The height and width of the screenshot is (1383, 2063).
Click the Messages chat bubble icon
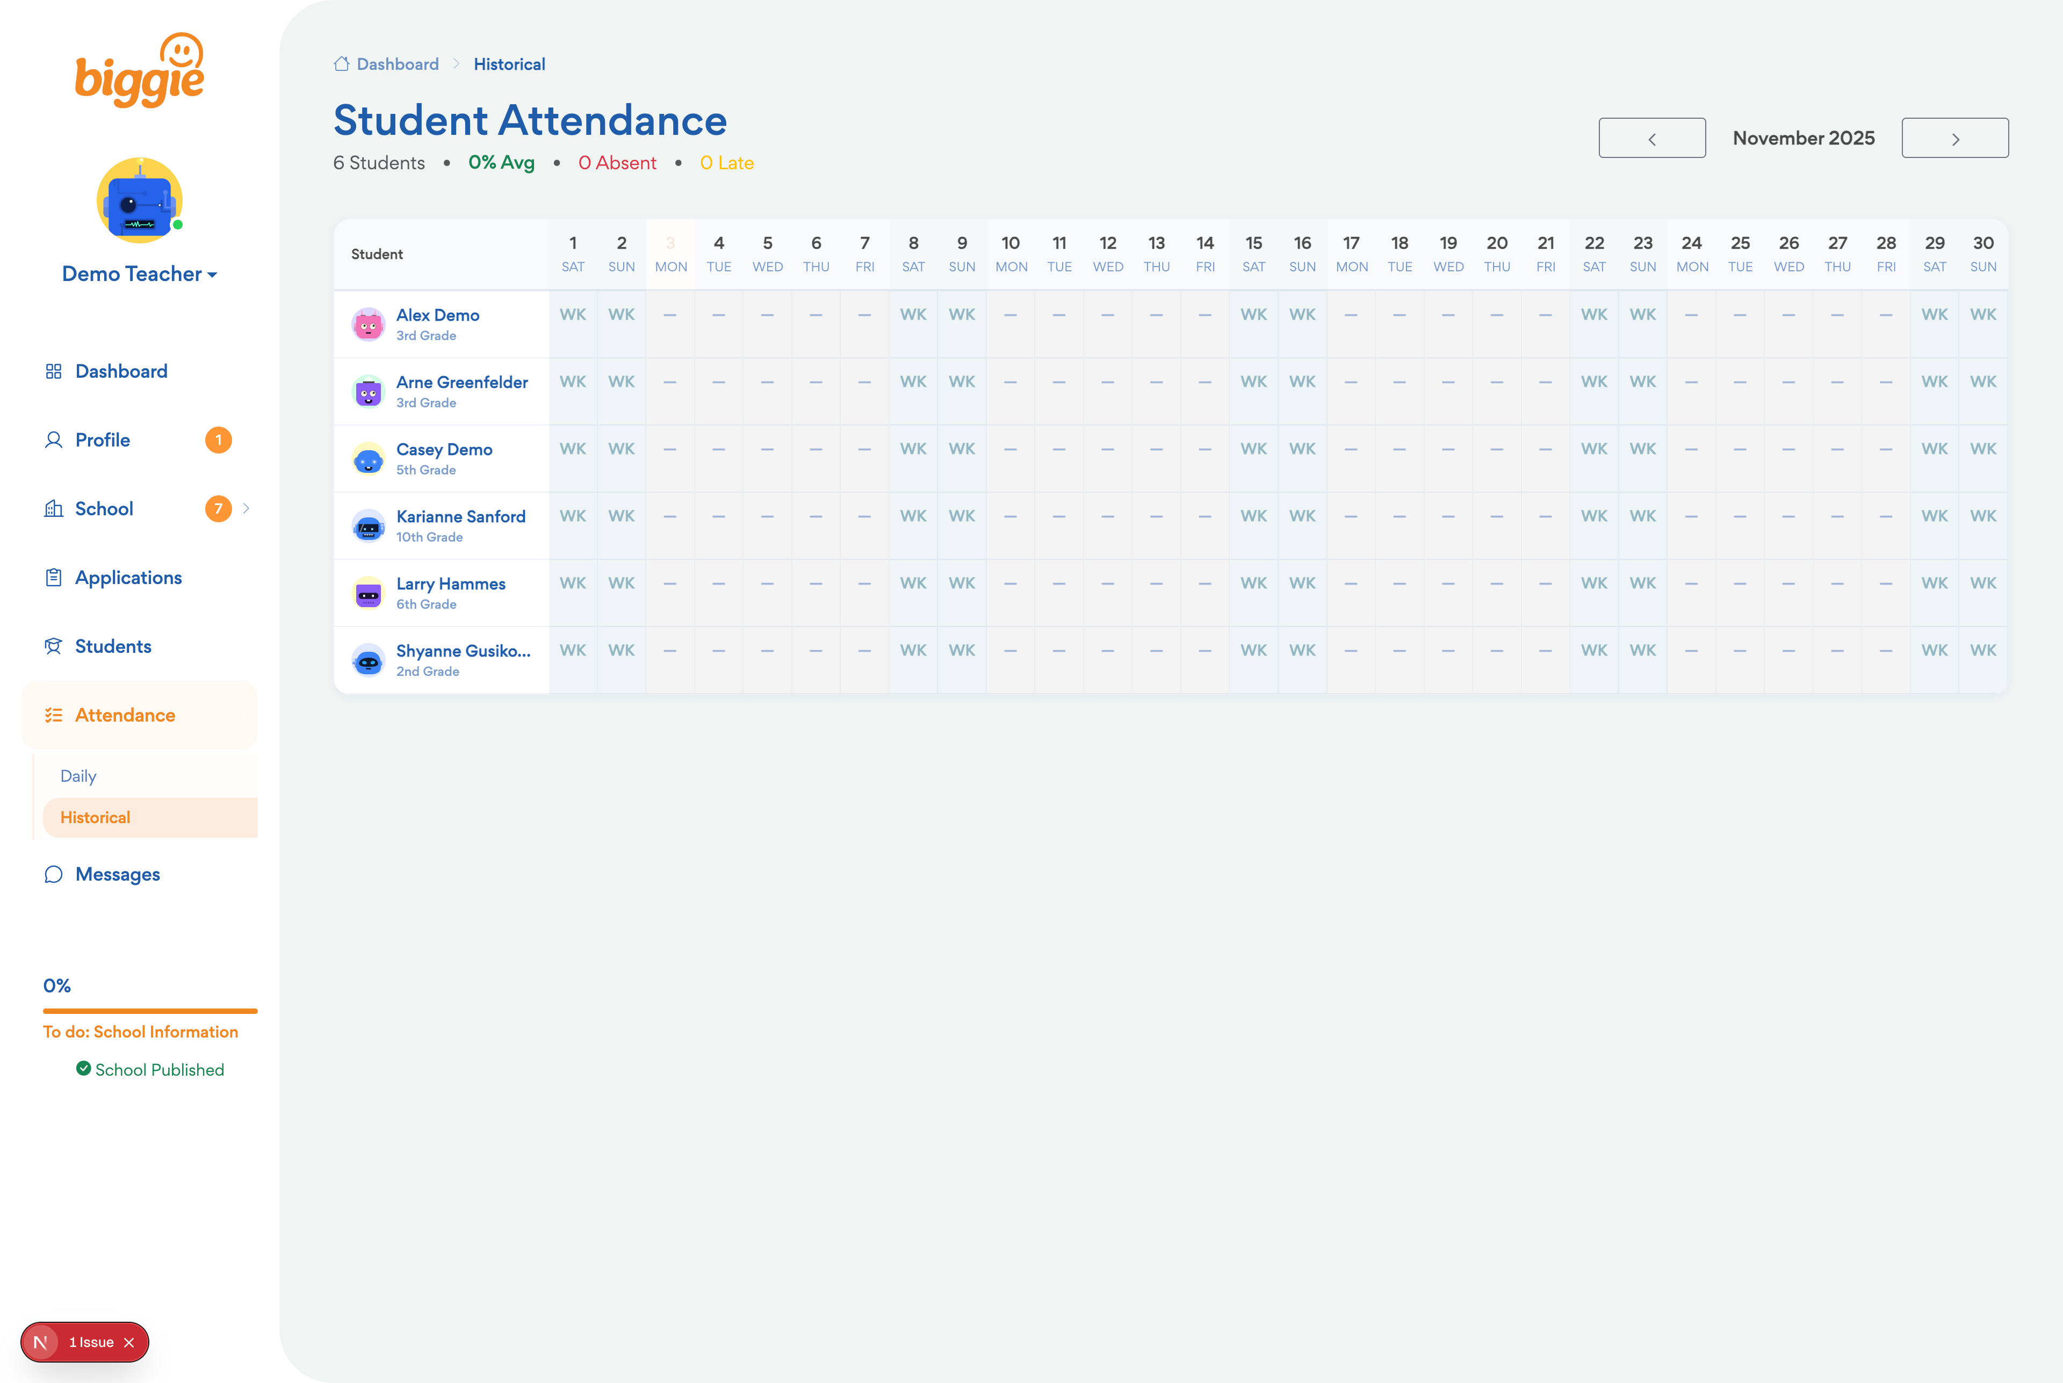coord(53,874)
